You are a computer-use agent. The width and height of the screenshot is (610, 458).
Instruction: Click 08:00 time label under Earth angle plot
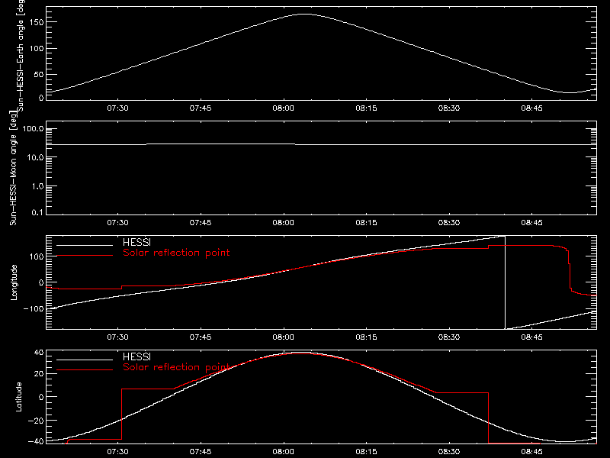tap(283, 108)
